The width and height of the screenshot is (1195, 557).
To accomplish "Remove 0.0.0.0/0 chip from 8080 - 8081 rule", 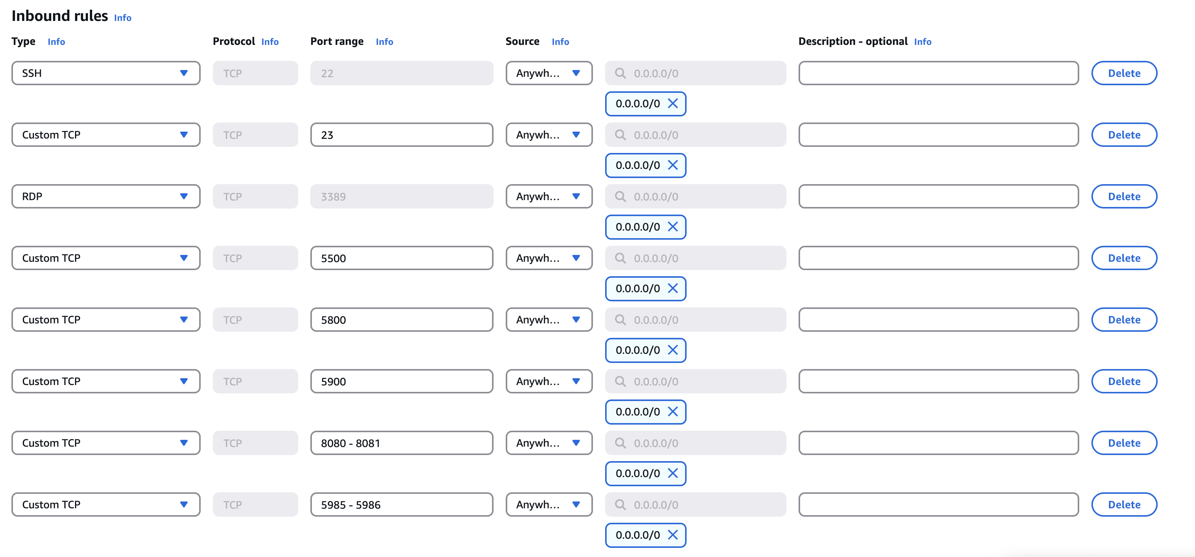I will pyautogui.click(x=673, y=473).
